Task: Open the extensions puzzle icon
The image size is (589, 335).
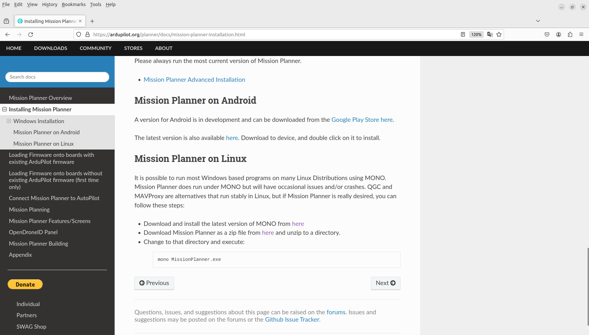Action: (570, 34)
